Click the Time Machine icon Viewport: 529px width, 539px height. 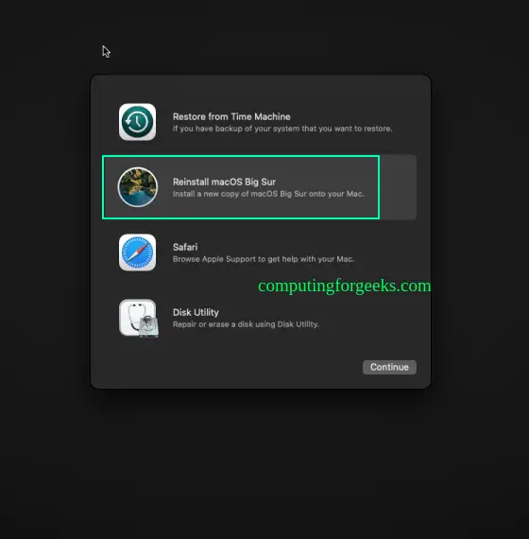(x=137, y=122)
